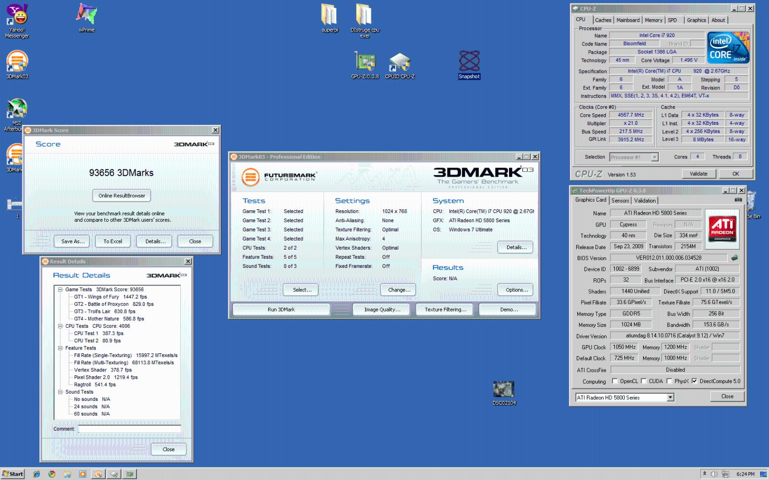Click the taskbar clock showing 6:24 PM
This screenshot has width=769, height=480.
tap(745, 474)
